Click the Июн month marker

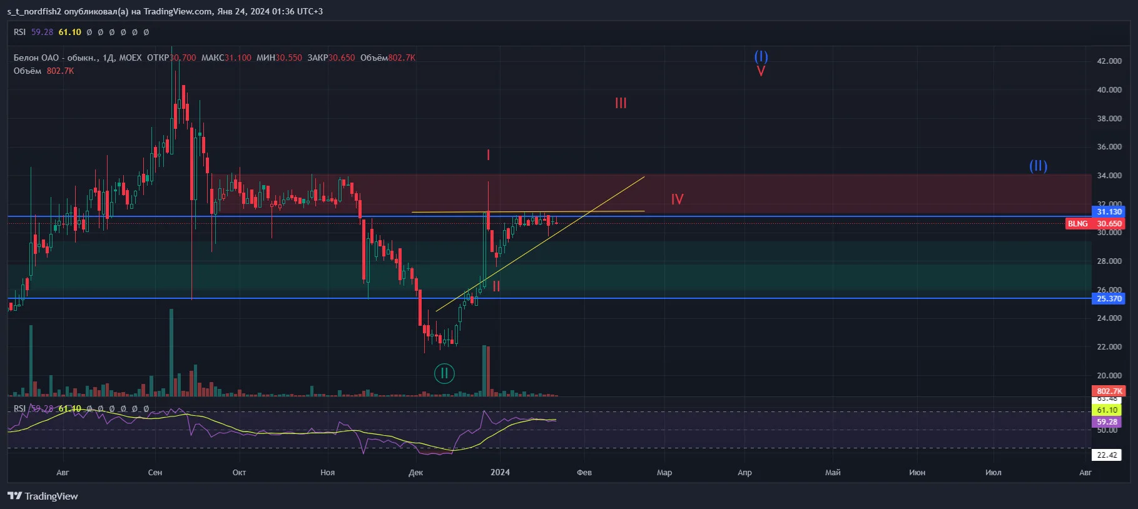(x=917, y=472)
